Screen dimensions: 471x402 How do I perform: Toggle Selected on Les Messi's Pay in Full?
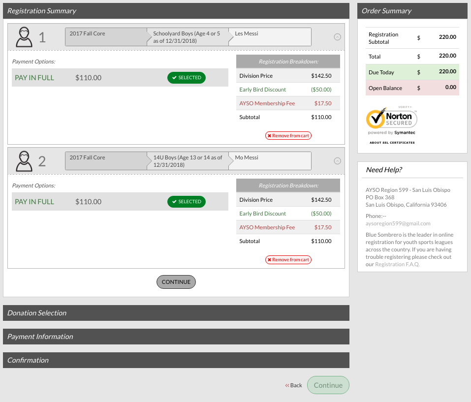[x=187, y=78]
